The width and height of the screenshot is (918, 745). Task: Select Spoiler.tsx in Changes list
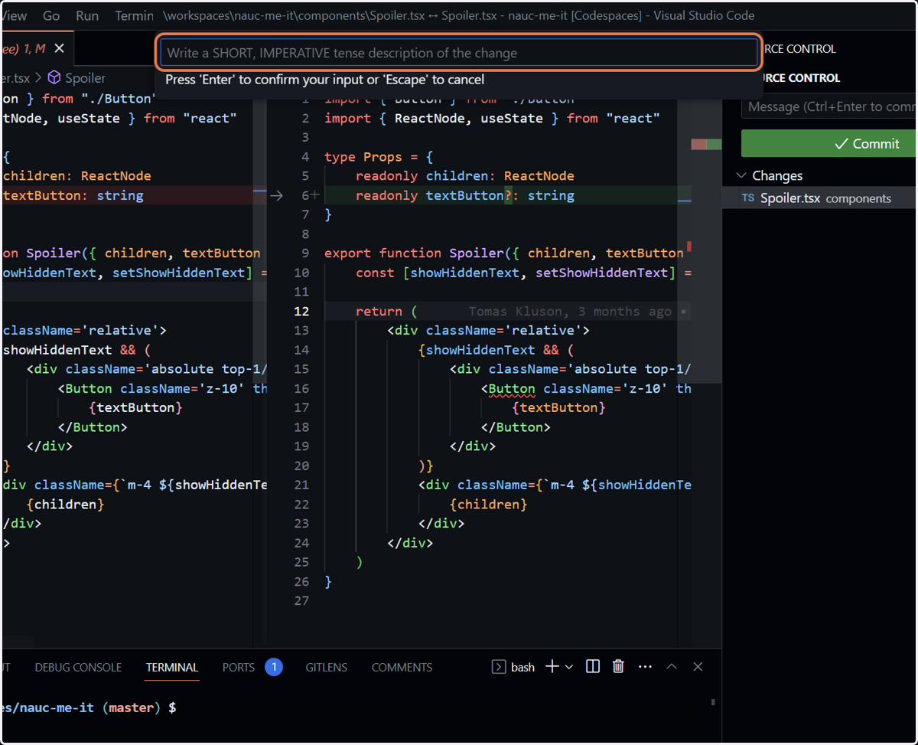coord(820,198)
